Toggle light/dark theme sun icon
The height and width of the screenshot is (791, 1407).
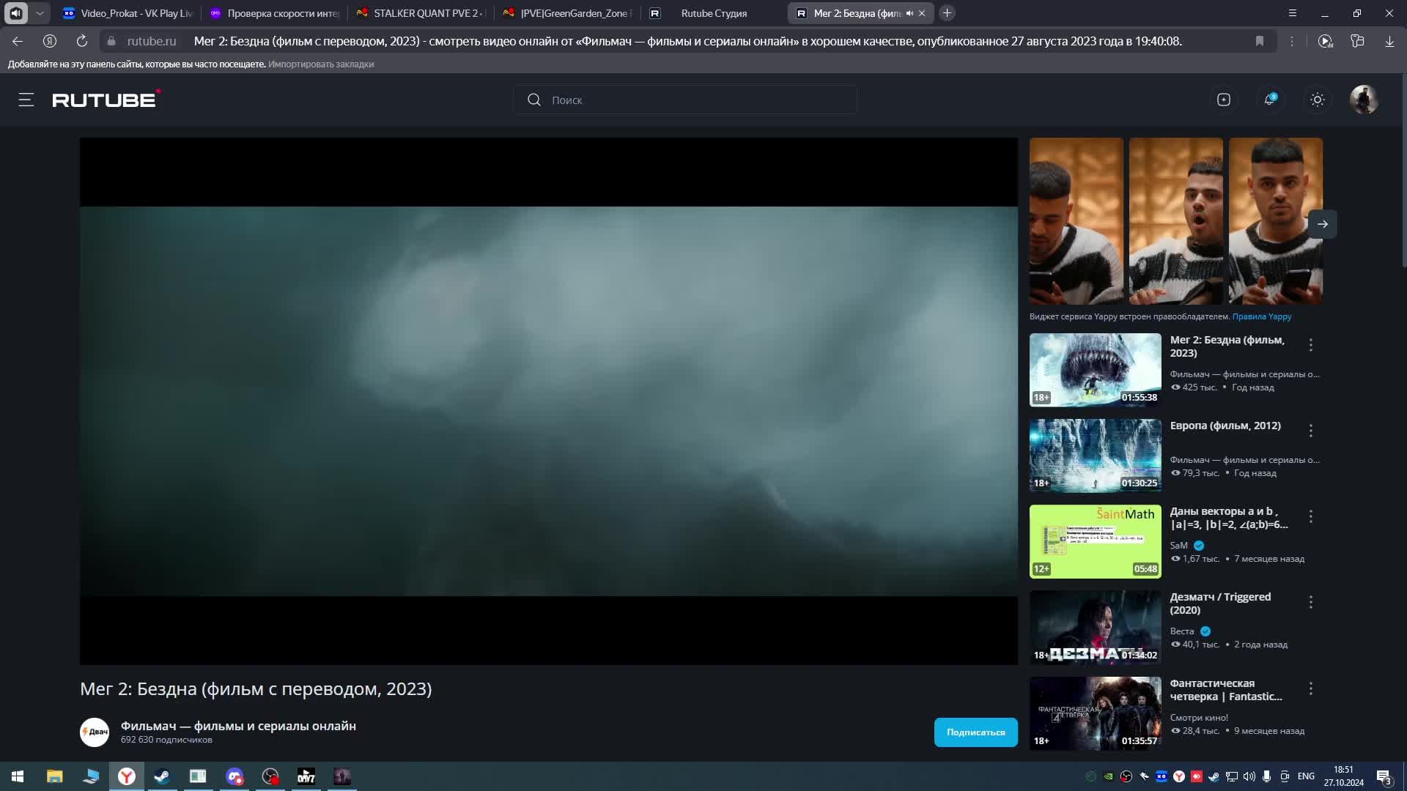[x=1318, y=100]
